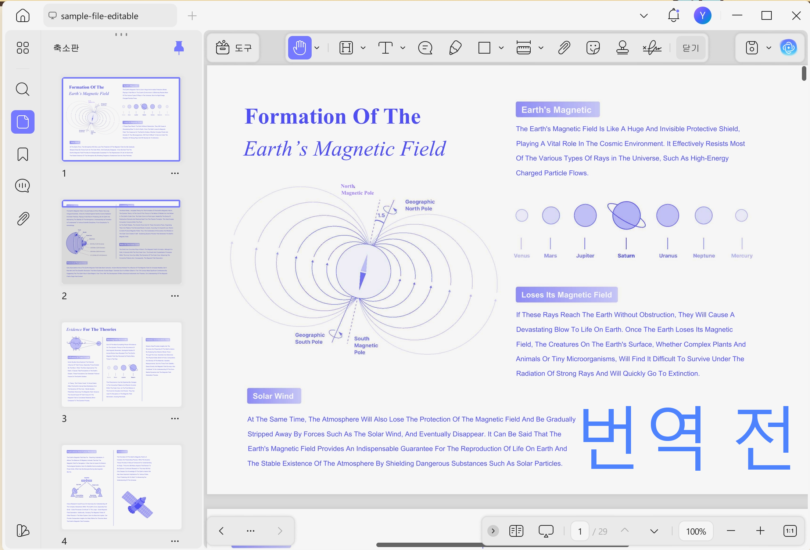The image size is (810, 550).
Task: Add a new tab with the plus button
Action: (x=192, y=15)
